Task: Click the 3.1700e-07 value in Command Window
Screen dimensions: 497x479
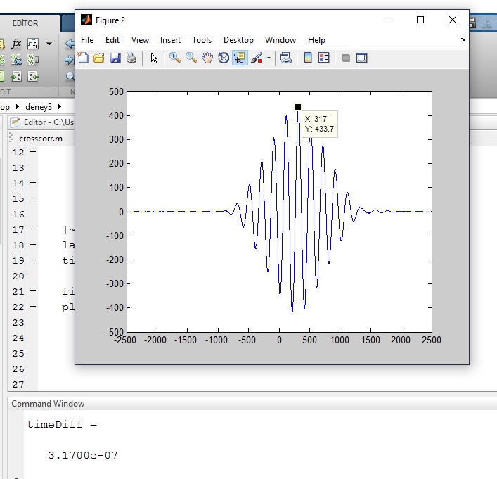Action: pyautogui.click(x=83, y=456)
